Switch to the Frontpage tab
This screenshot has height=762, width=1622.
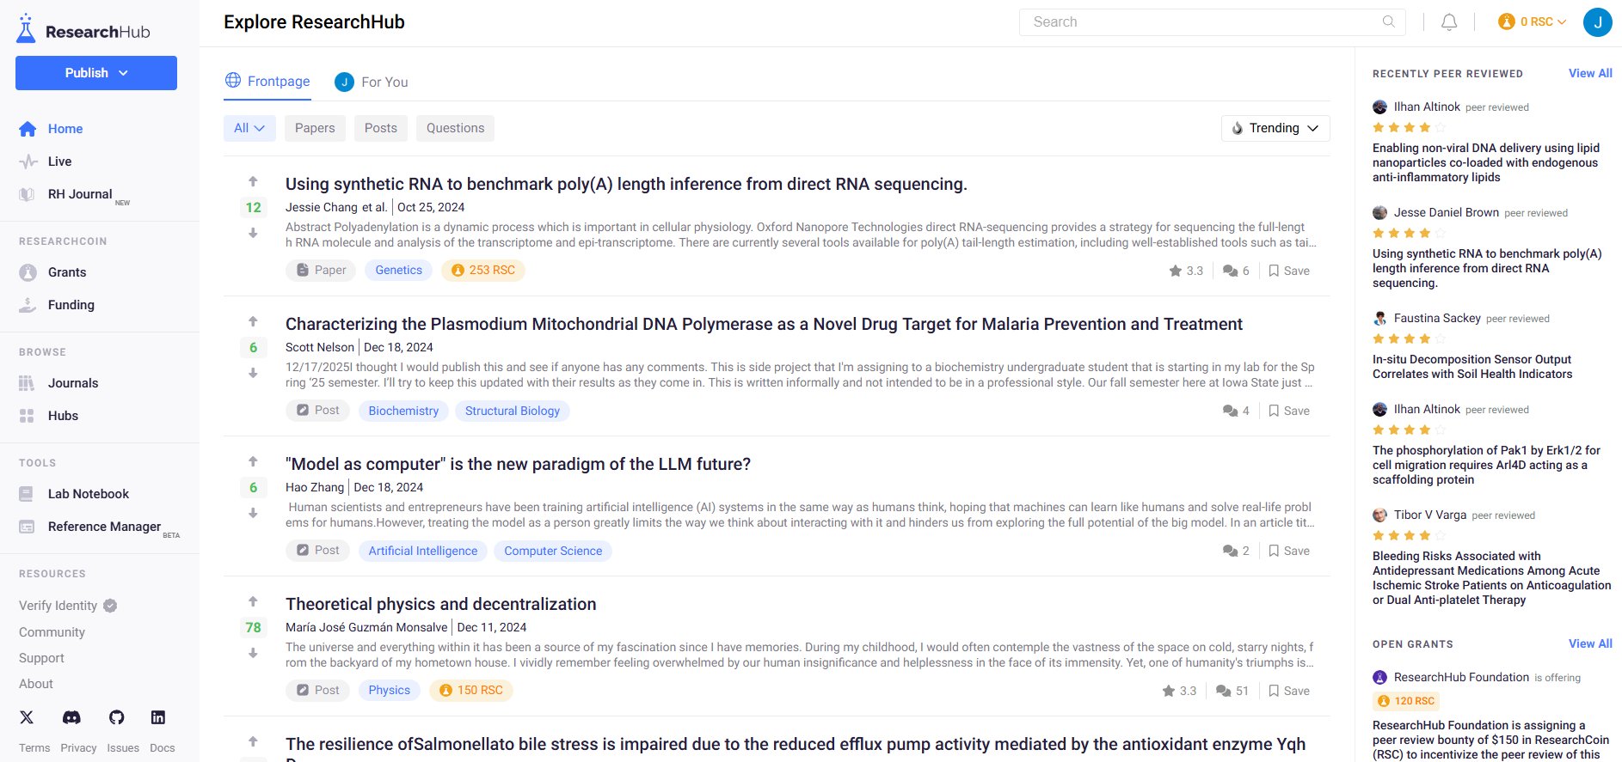[267, 81]
